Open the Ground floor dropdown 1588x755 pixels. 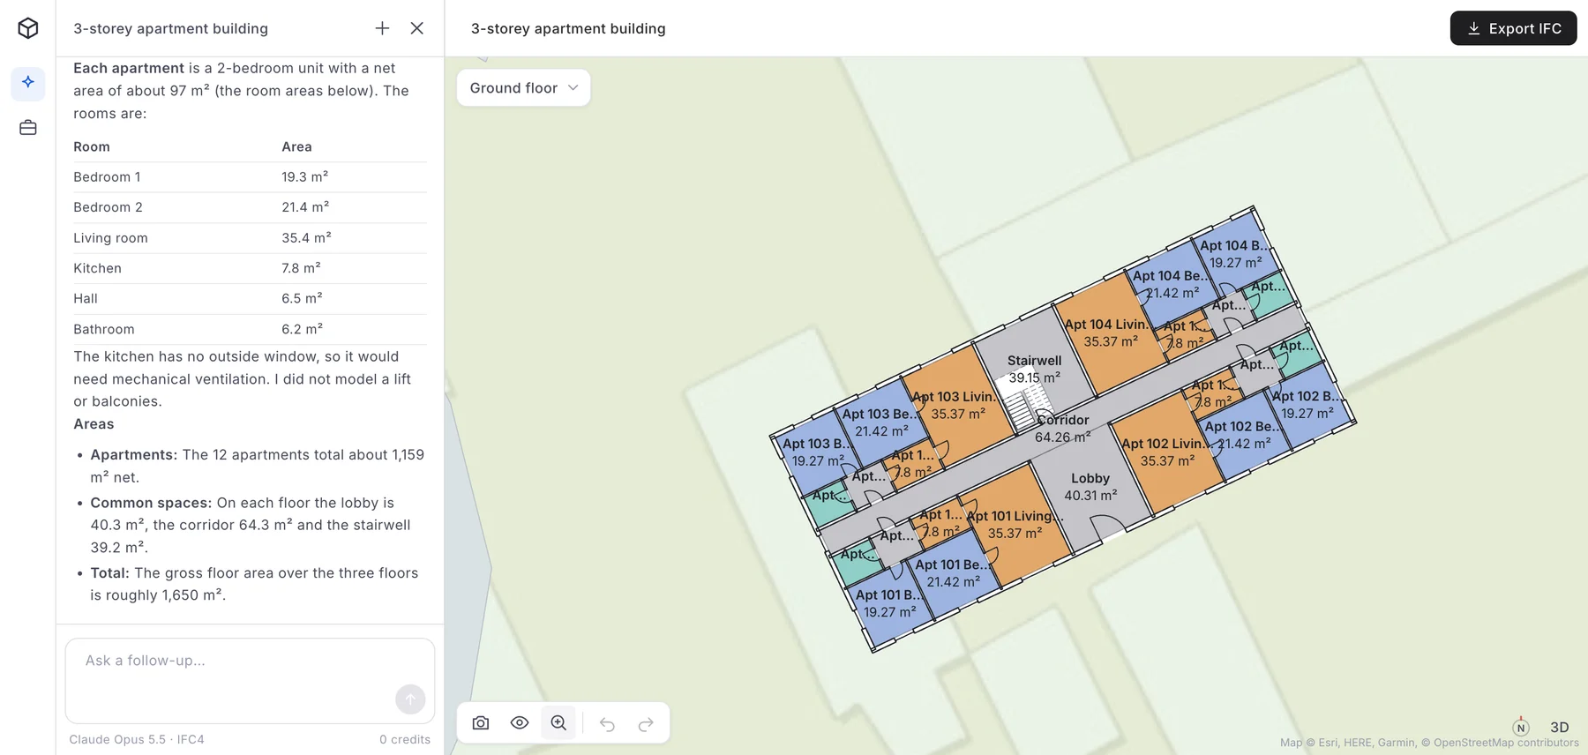pos(523,88)
